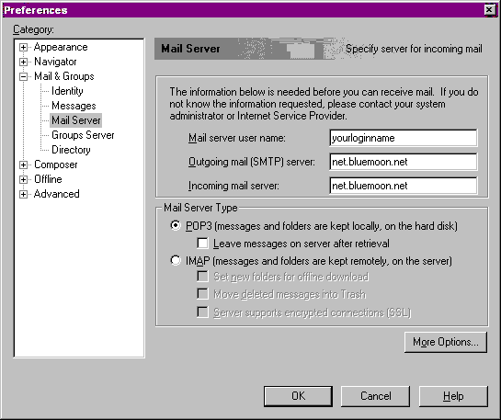Open Help for mail server preferences

453,396
